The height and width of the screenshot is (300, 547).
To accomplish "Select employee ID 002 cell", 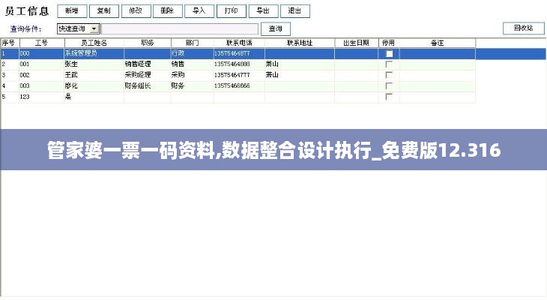I will (42, 75).
